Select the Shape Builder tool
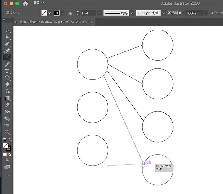This screenshot has height=194, width=223. tap(7, 91)
